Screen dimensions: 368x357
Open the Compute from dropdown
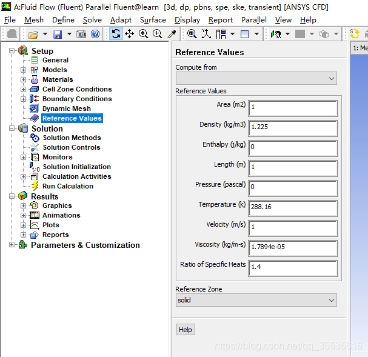pyautogui.click(x=256, y=78)
